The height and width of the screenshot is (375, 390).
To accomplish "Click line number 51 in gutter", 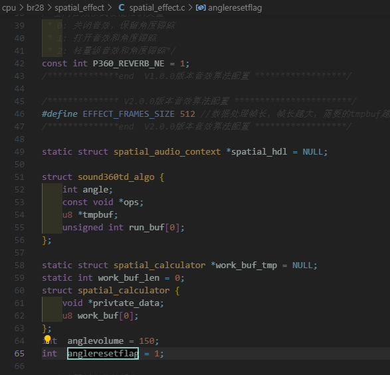I will pos(19,177).
